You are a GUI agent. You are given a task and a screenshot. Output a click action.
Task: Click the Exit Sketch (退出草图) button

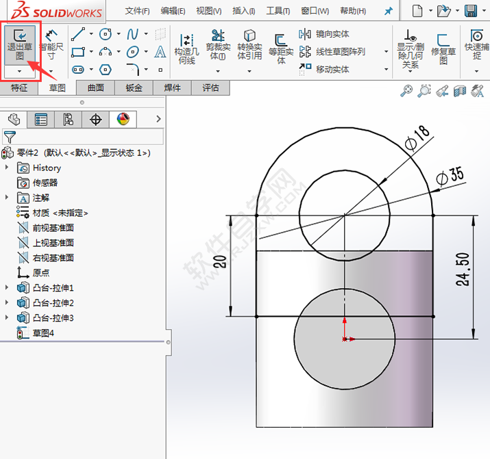[20, 45]
